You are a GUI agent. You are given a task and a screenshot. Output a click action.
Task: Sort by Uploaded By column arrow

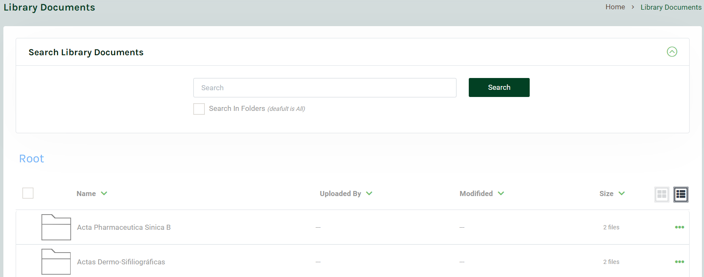pyautogui.click(x=369, y=194)
